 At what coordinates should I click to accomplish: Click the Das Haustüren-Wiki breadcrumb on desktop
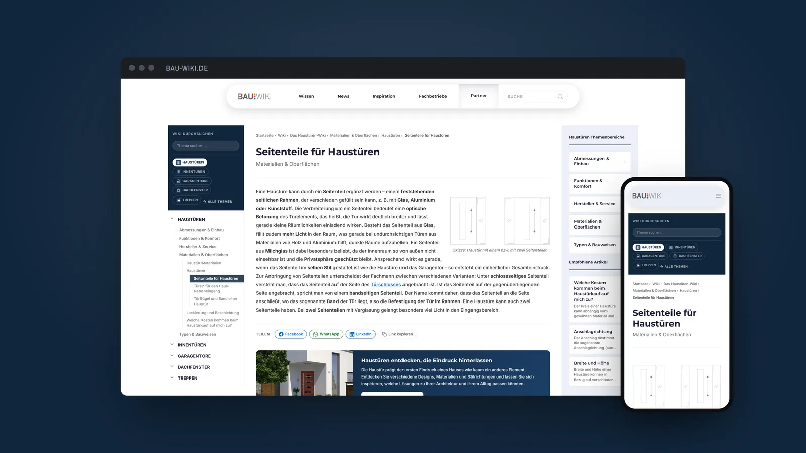308,136
